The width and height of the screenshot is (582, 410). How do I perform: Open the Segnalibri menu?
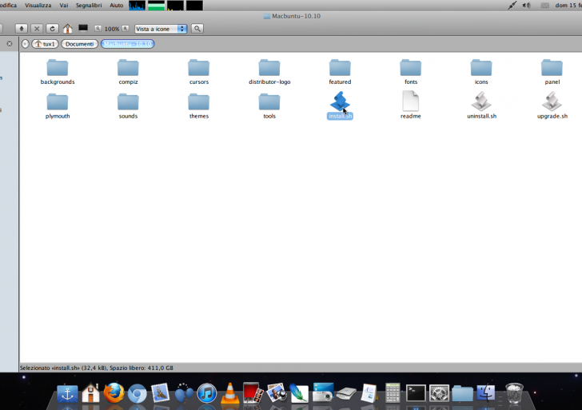point(89,5)
